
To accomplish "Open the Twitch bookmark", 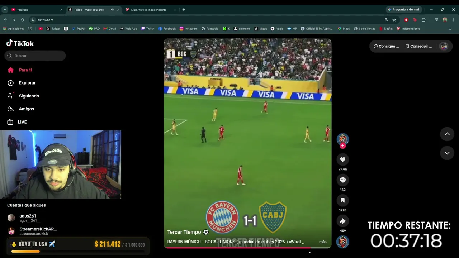I will (148, 29).
